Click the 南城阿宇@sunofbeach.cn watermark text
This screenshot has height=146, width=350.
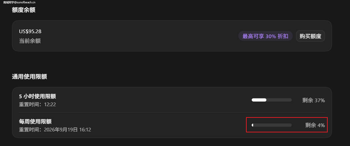pyautogui.click(x=19, y=2)
